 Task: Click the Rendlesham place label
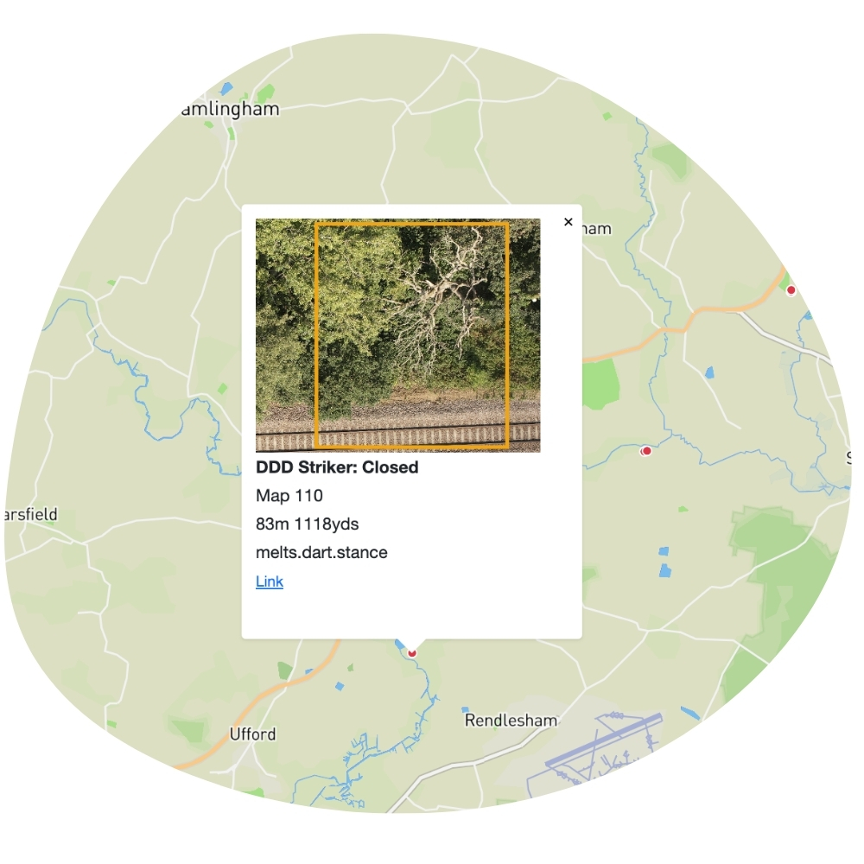pyautogui.click(x=511, y=720)
